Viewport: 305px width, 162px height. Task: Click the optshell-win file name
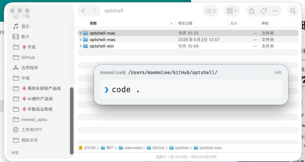coord(102,46)
